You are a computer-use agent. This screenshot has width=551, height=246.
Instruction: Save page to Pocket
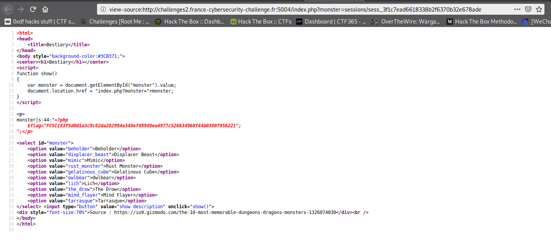click(529, 9)
